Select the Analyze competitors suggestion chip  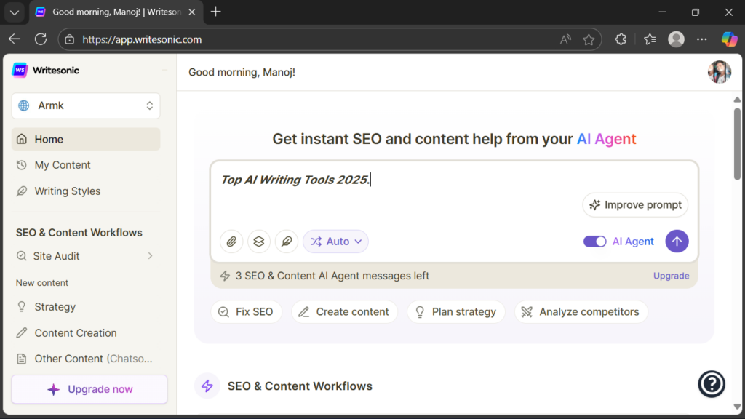click(x=581, y=312)
